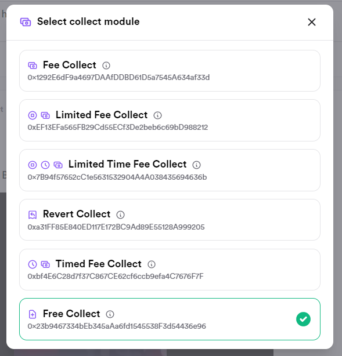Click info icon next to Free Collect
The width and height of the screenshot is (342, 356).
point(110,314)
